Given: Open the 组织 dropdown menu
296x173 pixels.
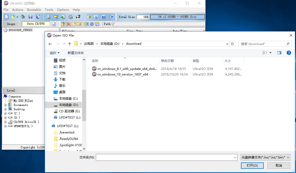Looking at the screenshot, I should tap(55, 53).
